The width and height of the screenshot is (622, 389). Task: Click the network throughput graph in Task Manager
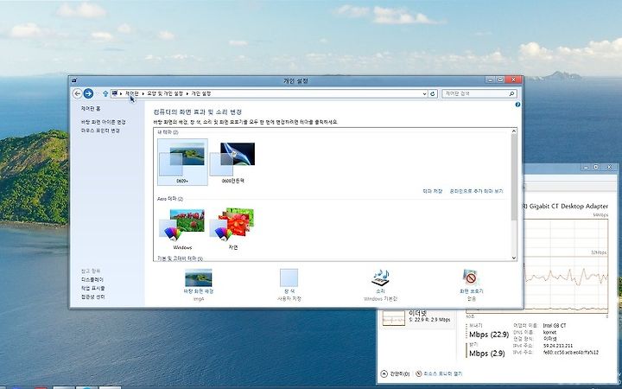coord(566,266)
